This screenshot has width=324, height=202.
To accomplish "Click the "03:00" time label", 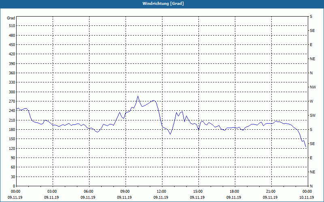I will click(x=51, y=191).
